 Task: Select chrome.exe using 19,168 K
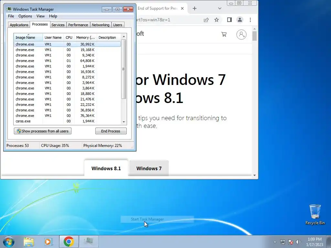pyautogui.click(x=67, y=50)
